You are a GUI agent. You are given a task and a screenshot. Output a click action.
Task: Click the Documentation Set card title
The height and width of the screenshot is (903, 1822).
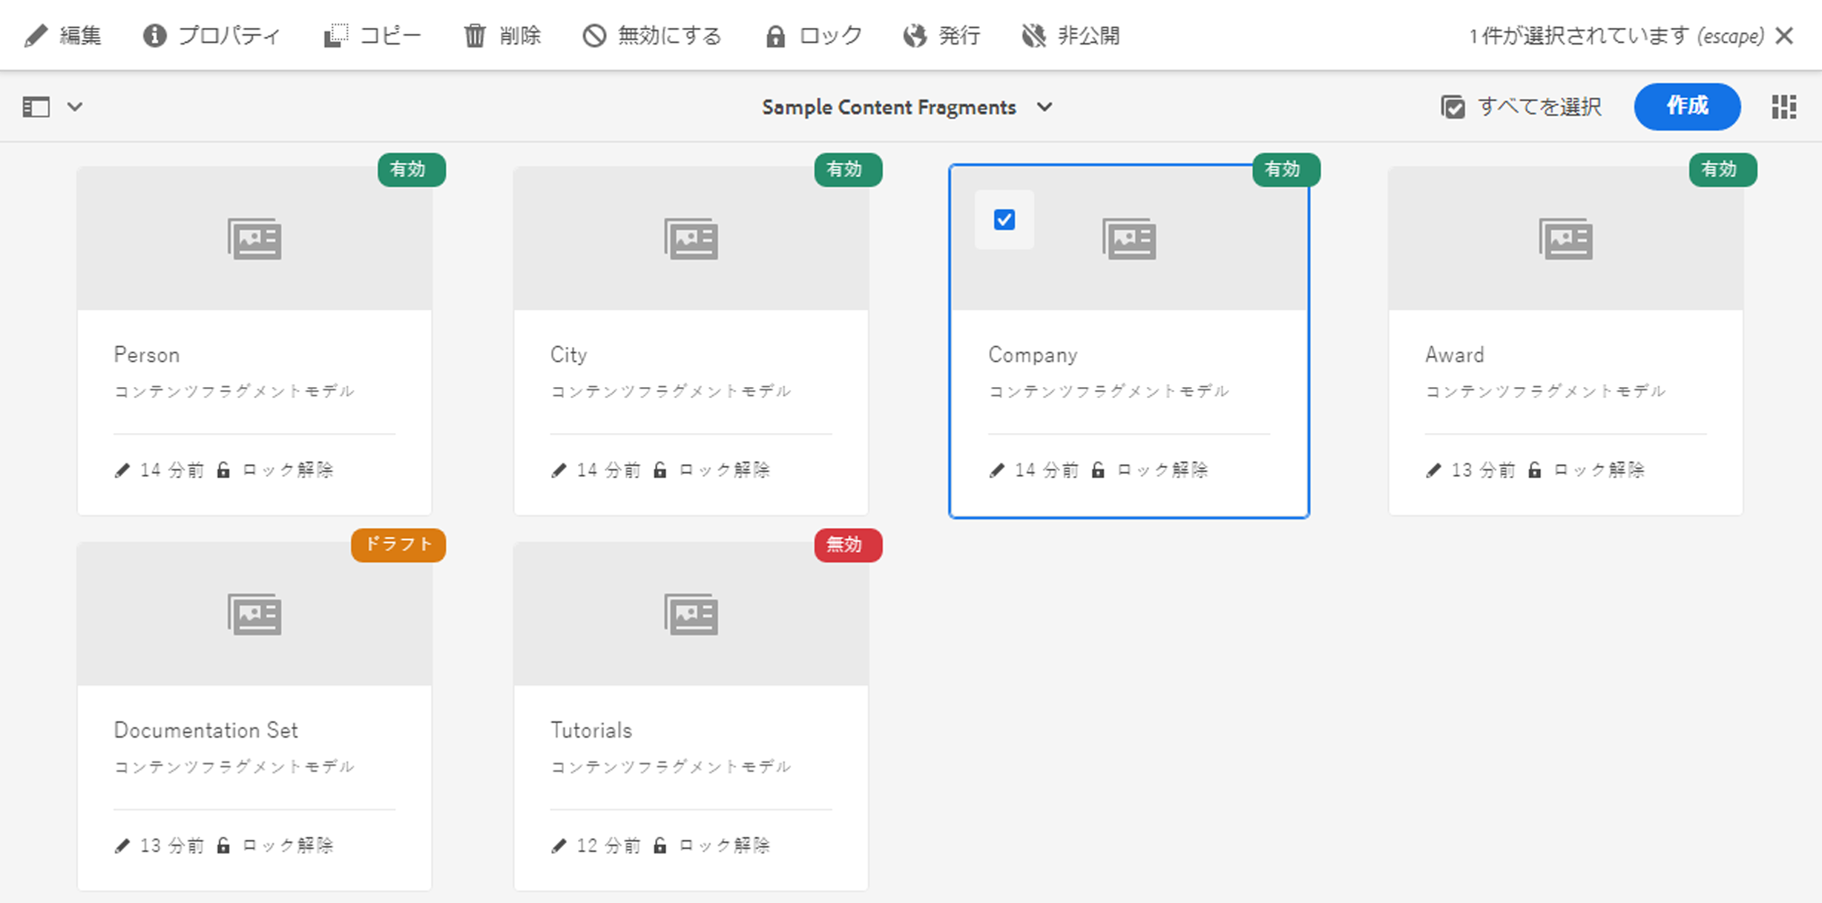tap(205, 730)
